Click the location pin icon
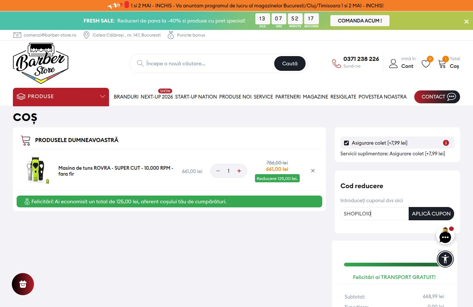This screenshot has width=473, height=307. tap(86, 35)
